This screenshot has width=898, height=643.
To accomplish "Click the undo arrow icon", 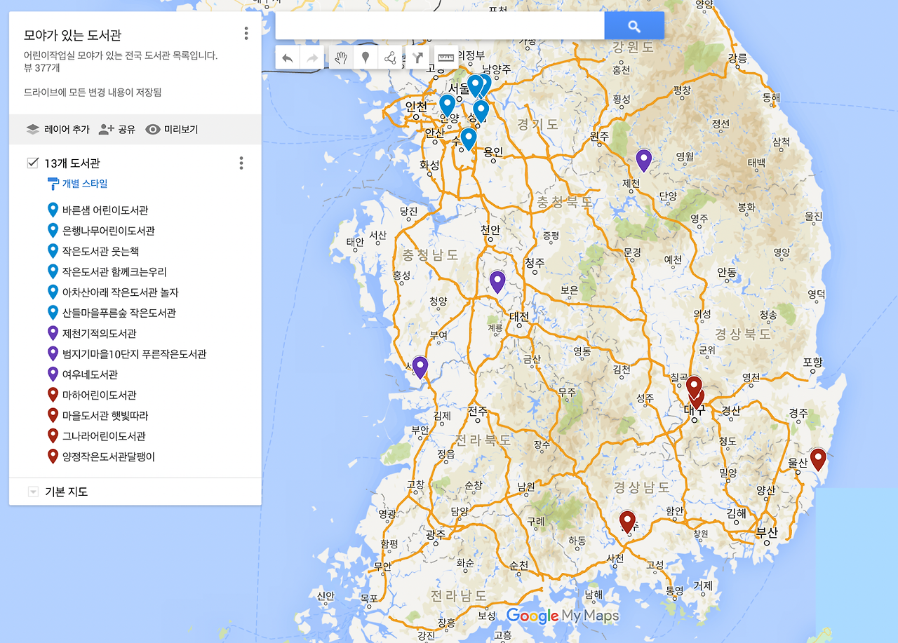I will point(287,58).
